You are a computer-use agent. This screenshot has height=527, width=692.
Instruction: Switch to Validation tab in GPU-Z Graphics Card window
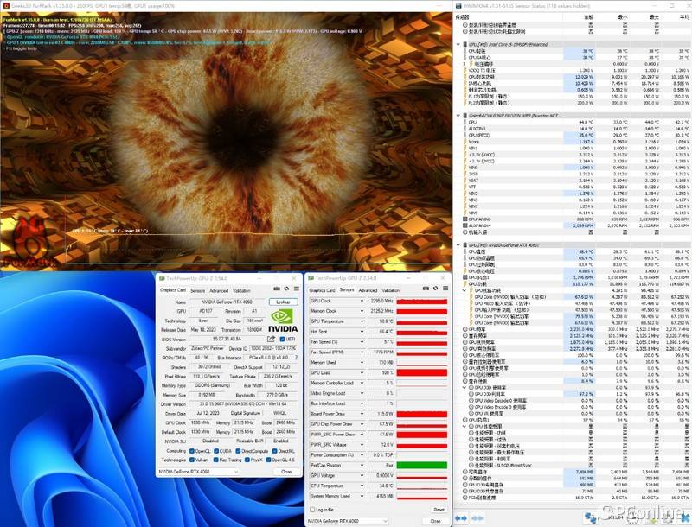pos(241,291)
